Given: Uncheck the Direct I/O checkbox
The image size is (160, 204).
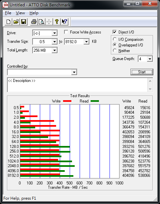Looking at the screenshot, I should (115, 32).
